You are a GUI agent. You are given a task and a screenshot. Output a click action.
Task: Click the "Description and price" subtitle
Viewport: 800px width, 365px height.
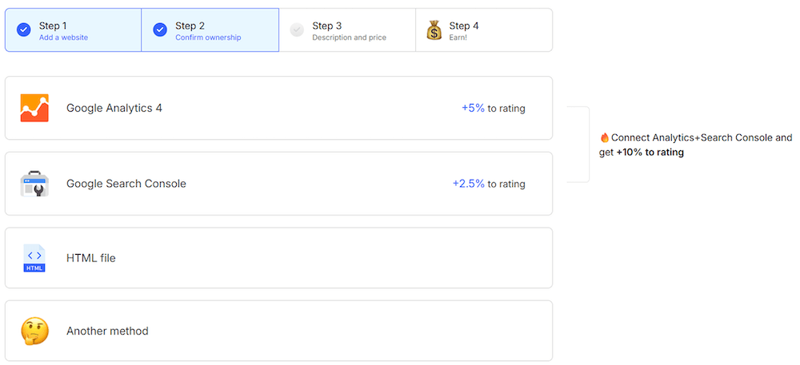click(349, 38)
